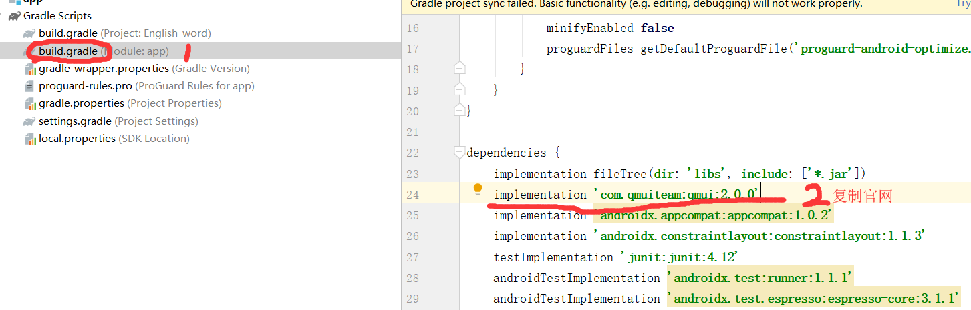Click androidTestImplementation keyword on line 28

pos(577,277)
